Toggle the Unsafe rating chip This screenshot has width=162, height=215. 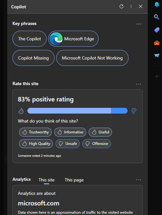pyautogui.click(x=68, y=144)
